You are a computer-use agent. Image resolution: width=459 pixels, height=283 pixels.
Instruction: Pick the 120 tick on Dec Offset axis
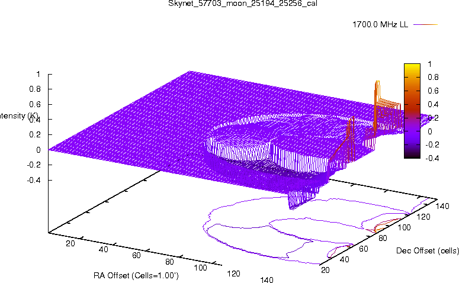(423, 217)
